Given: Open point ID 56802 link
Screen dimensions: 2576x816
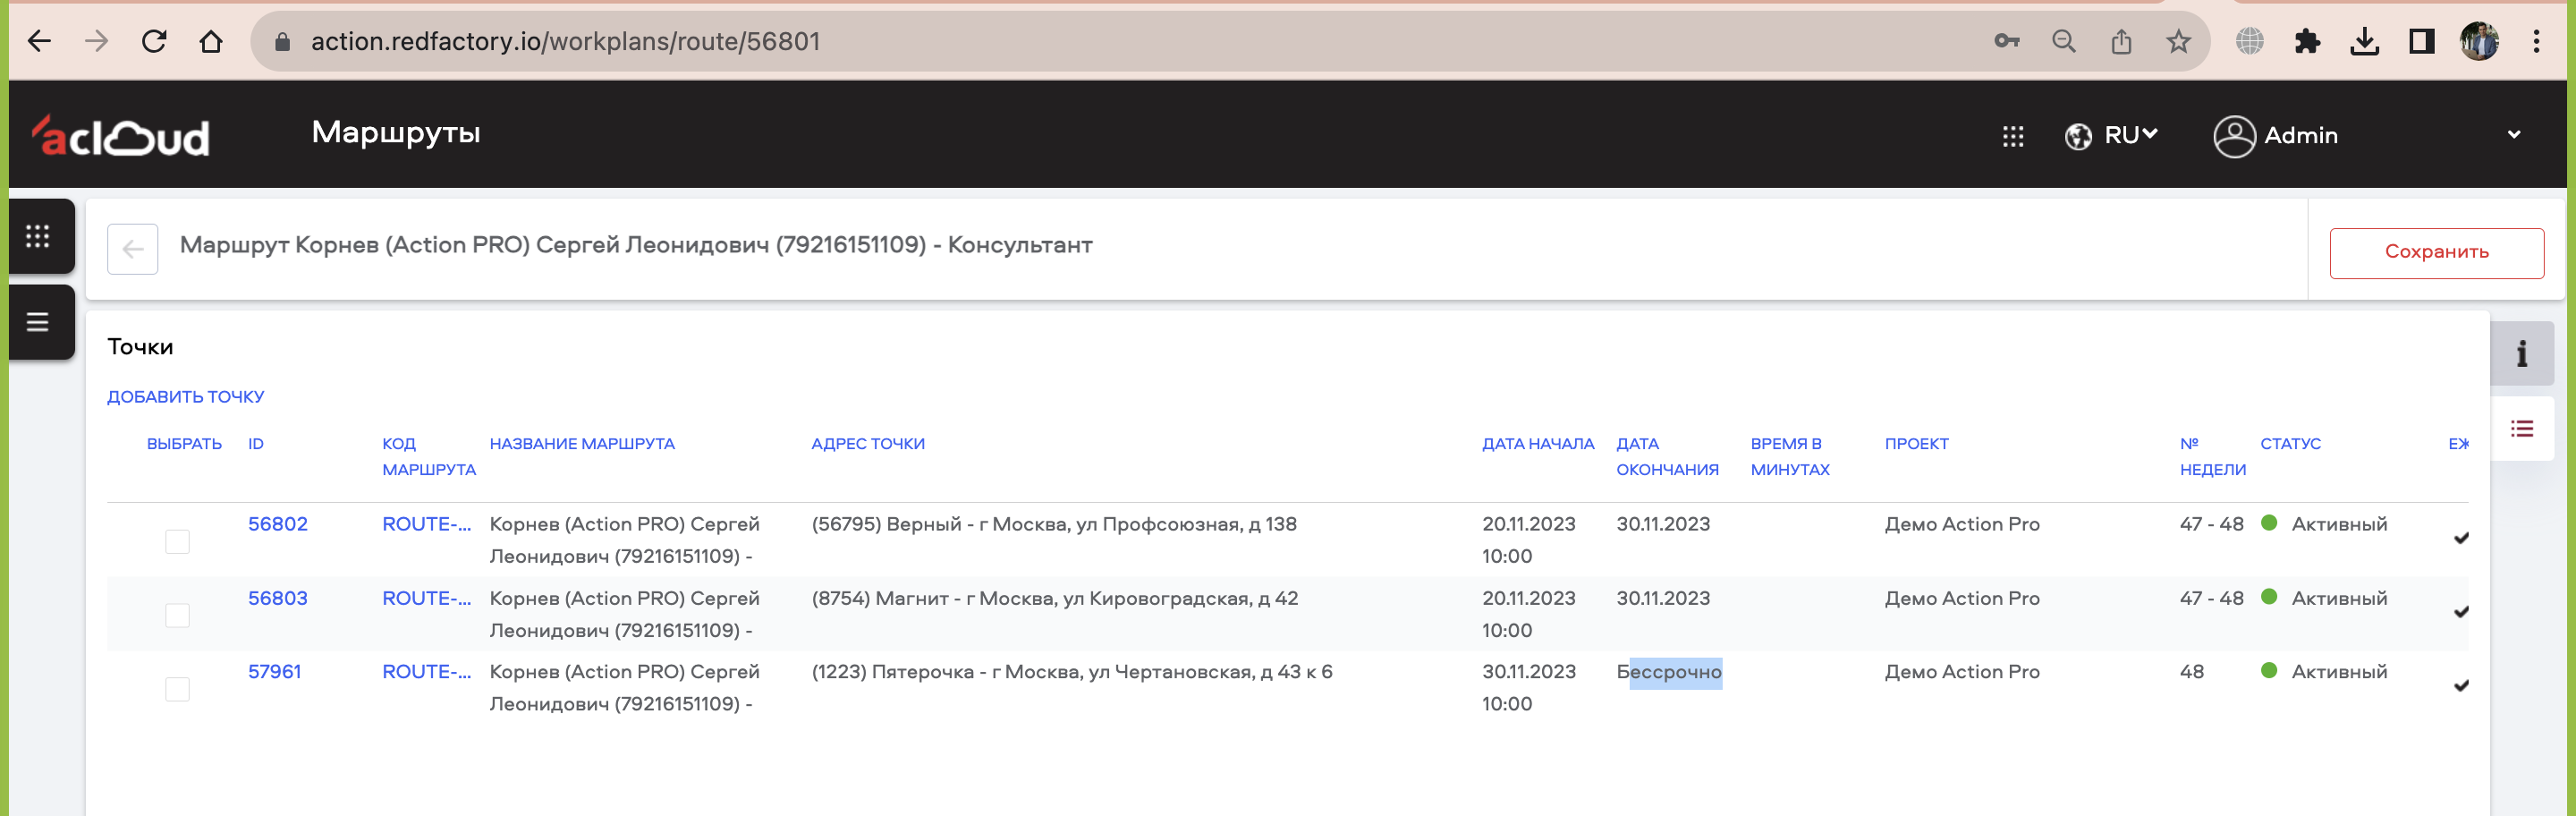Looking at the screenshot, I should pyautogui.click(x=277, y=524).
